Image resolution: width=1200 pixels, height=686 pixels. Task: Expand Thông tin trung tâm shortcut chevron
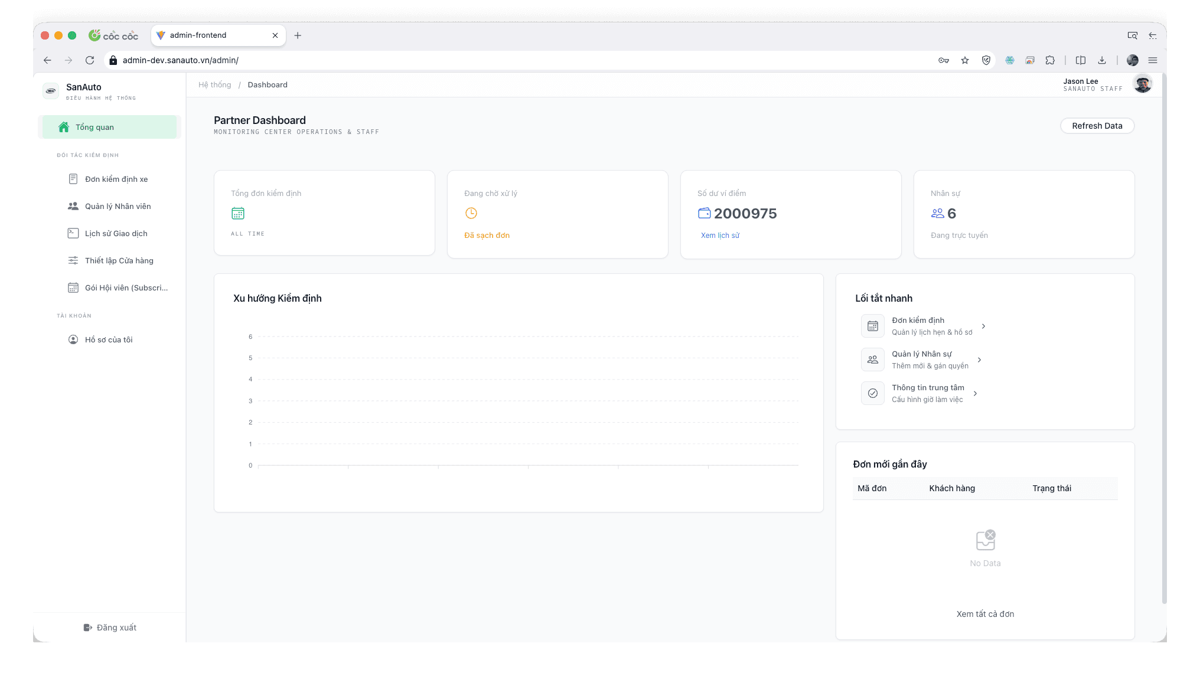tap(975, 393)
